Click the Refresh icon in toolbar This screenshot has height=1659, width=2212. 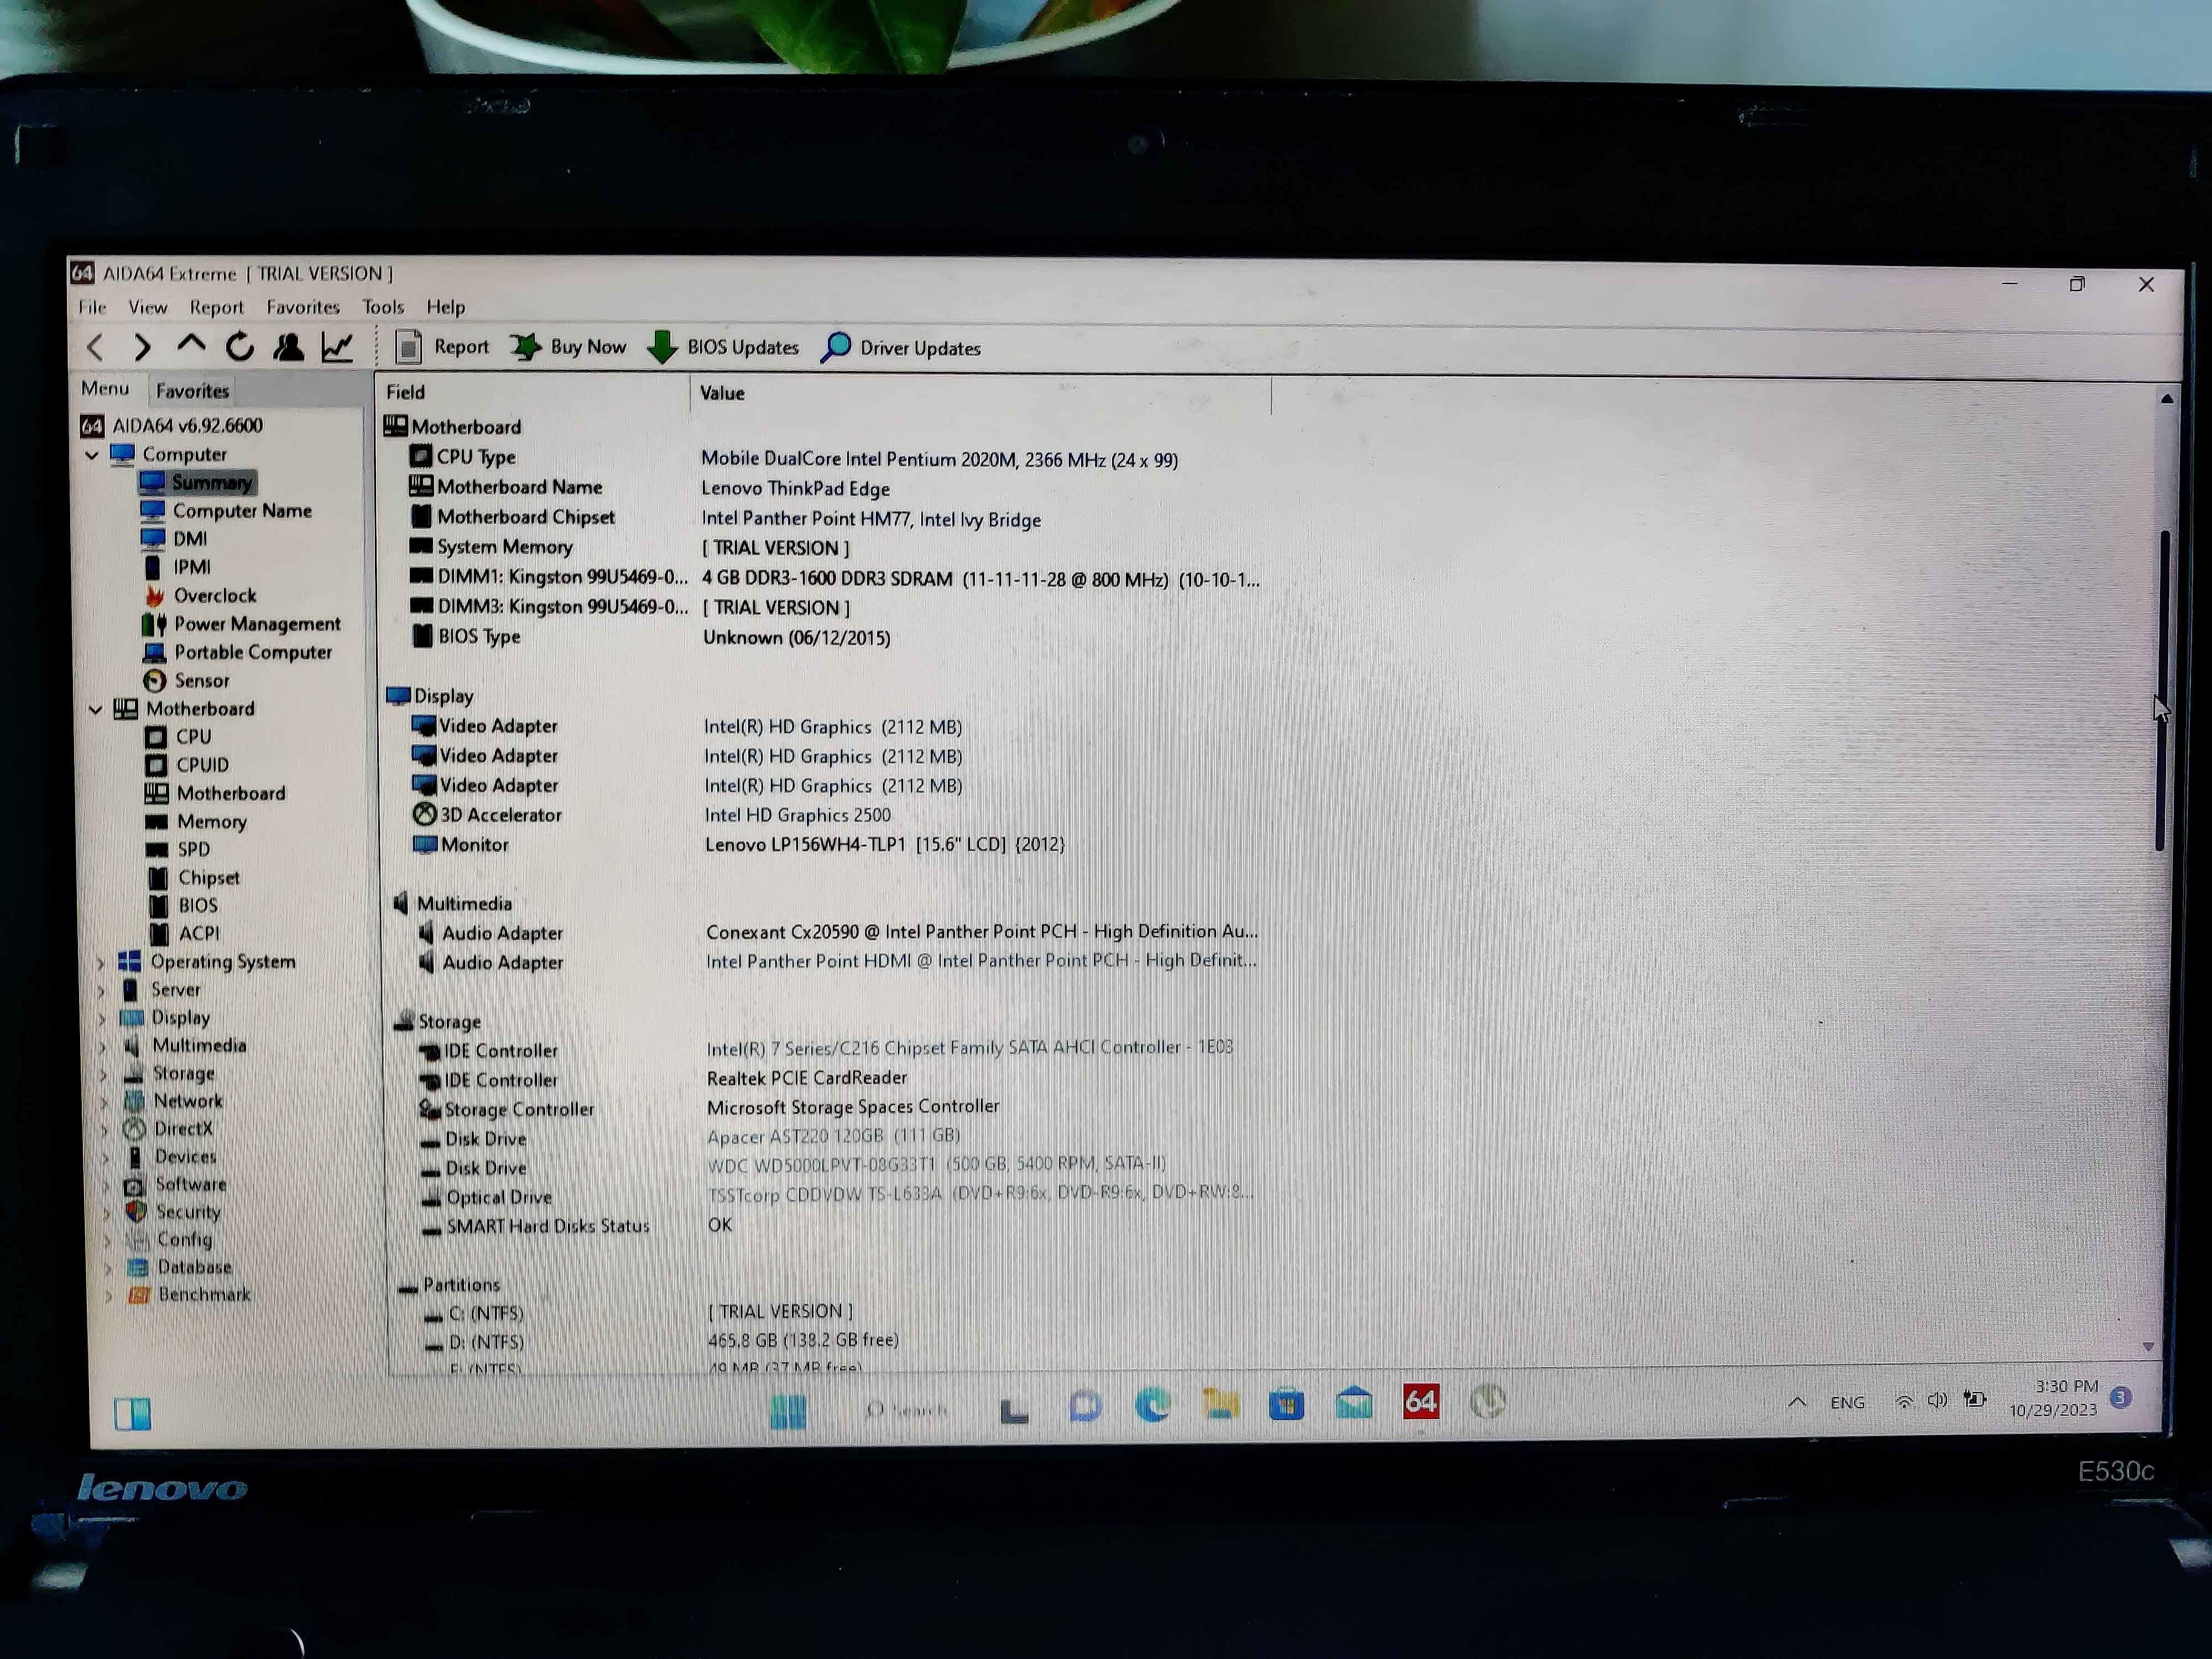click(x=242, y=347)
